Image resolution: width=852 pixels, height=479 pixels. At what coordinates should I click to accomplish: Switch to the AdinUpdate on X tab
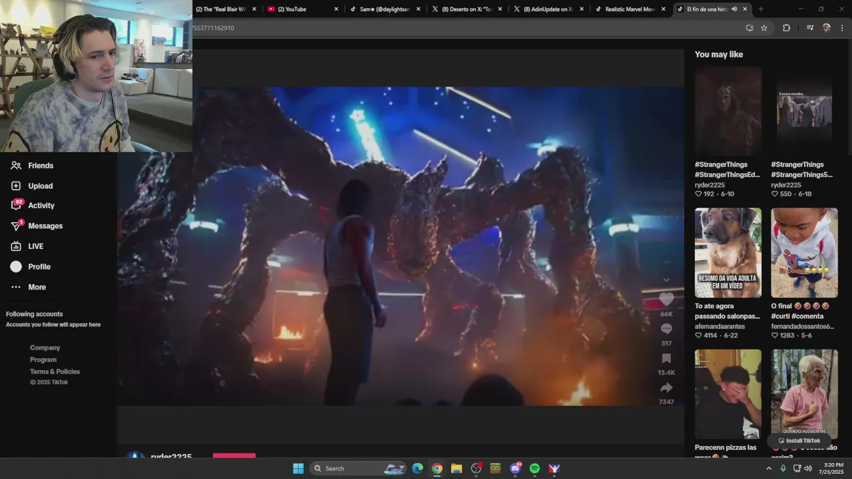[550, 9]
